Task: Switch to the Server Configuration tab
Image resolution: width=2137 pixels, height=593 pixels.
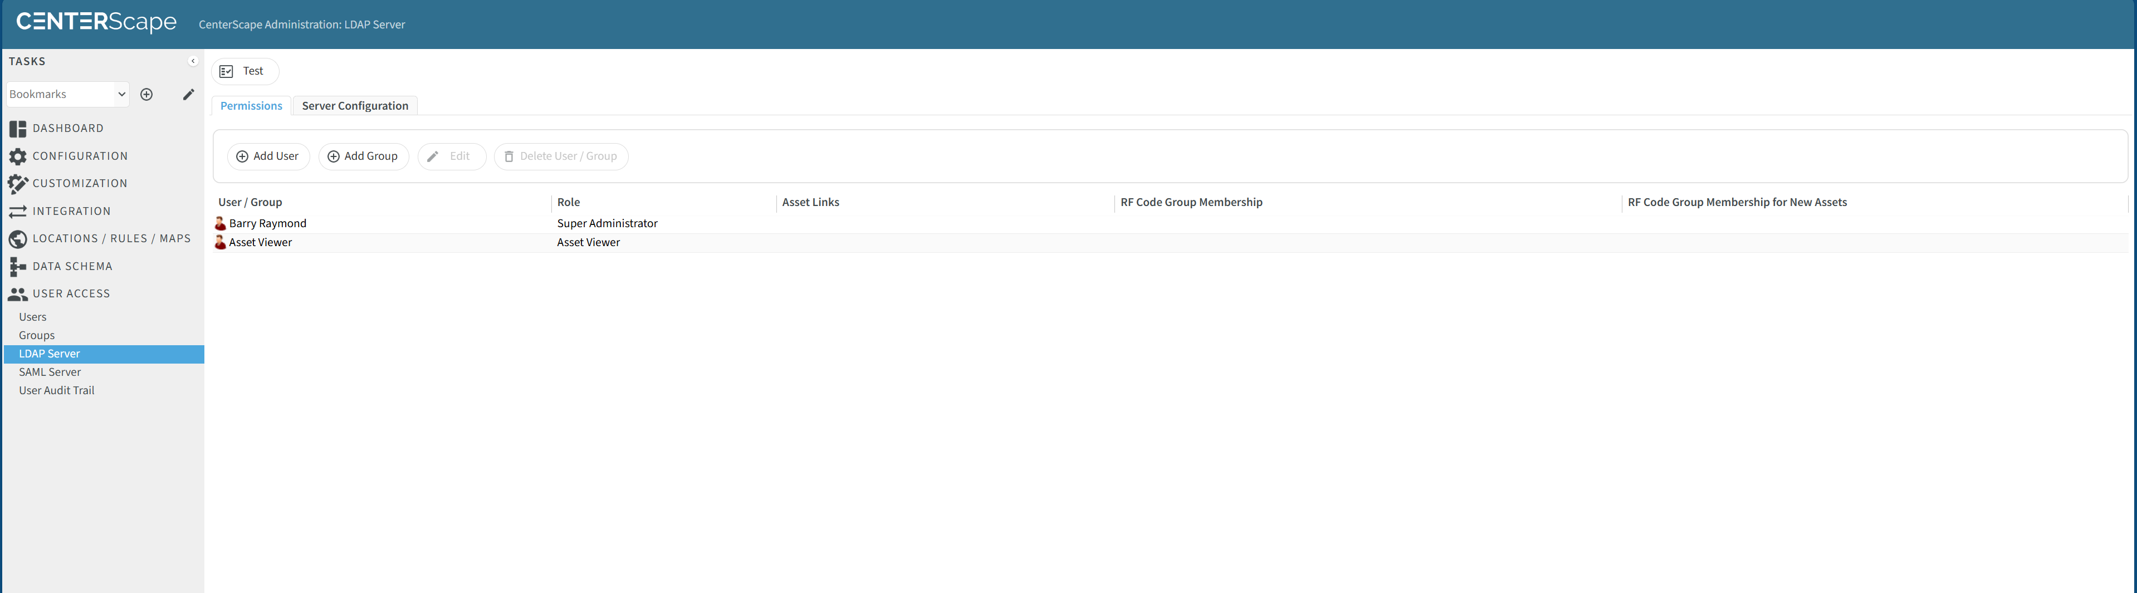Action: (x=354, y=106)
